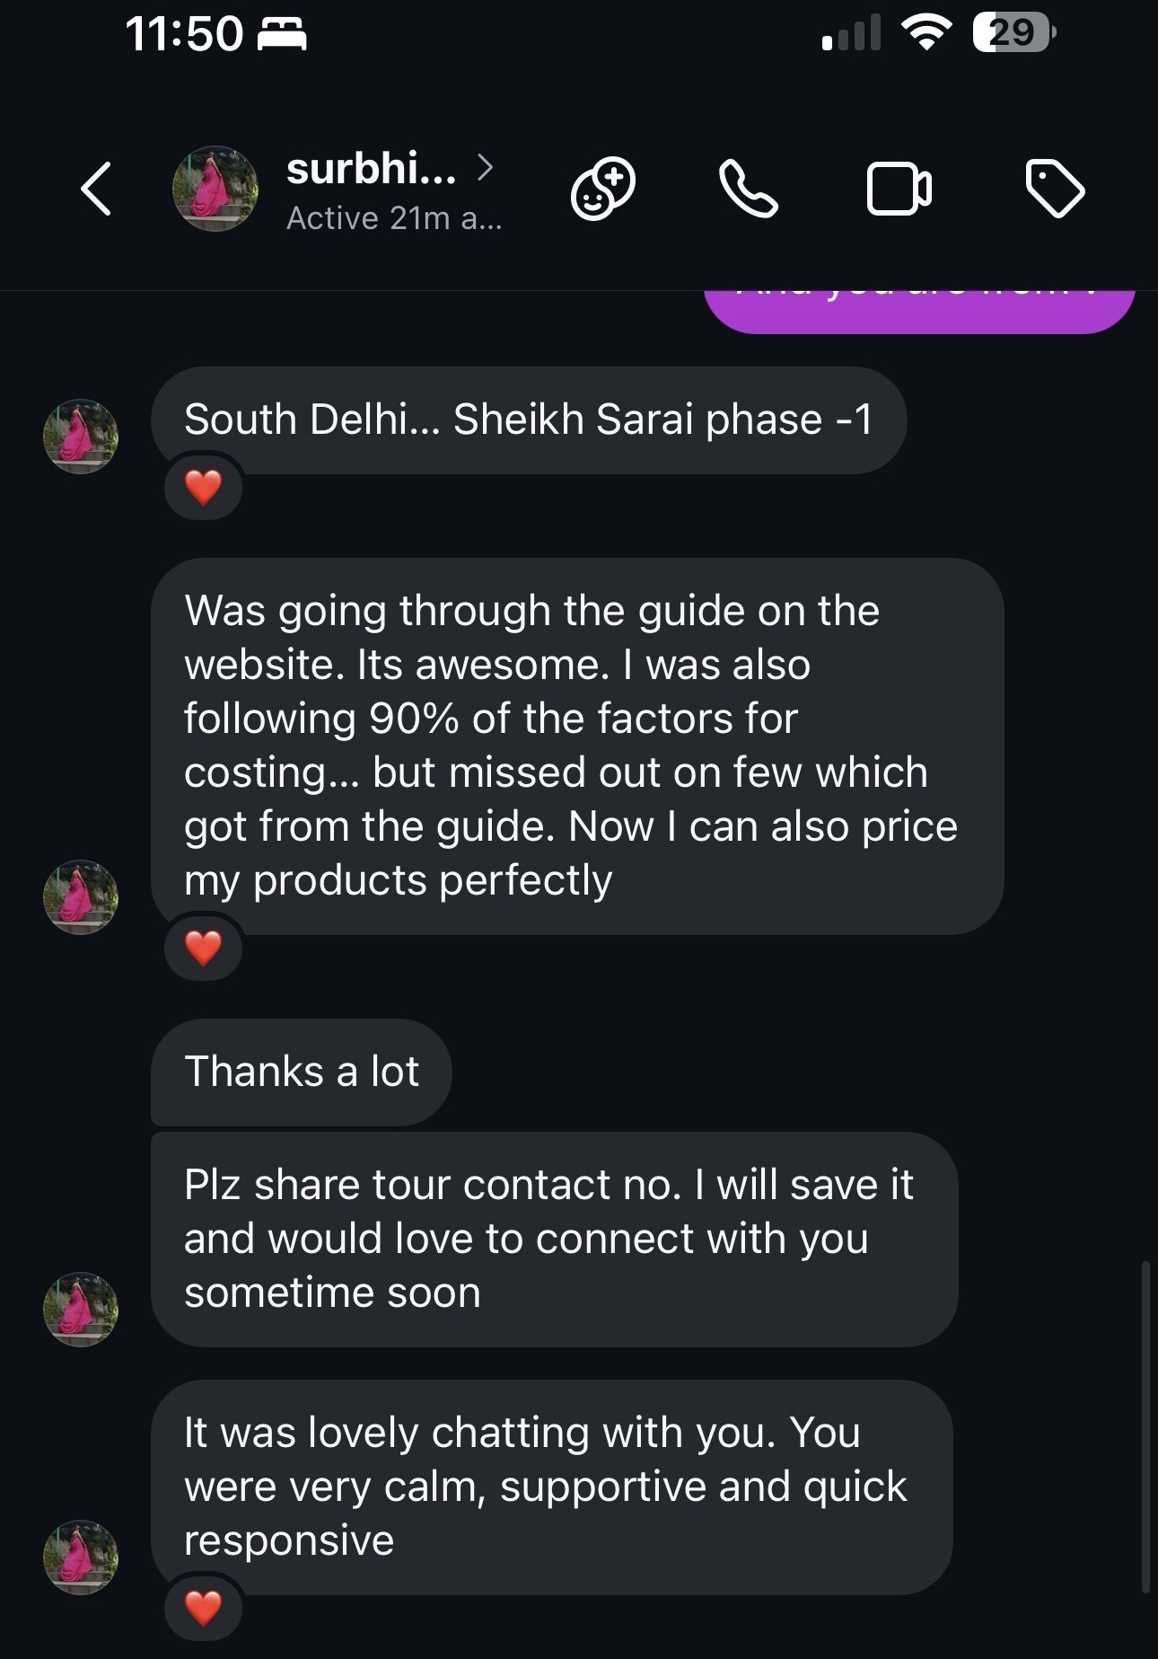Image resolution: width=1158 pixels, height=1659 pixels.
Task: Tap heart reaction under South Delhi message
Action: (203, 488)
